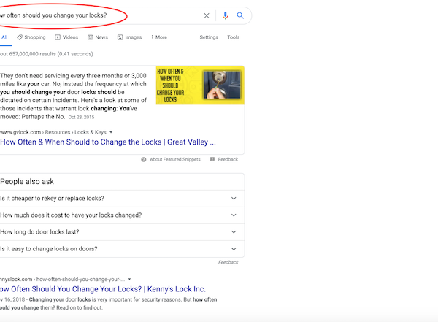This screenshot has width=438, height=322.
Task: Open the Great Valley "How Often & When" result link
Action: [x=108, y=142]
